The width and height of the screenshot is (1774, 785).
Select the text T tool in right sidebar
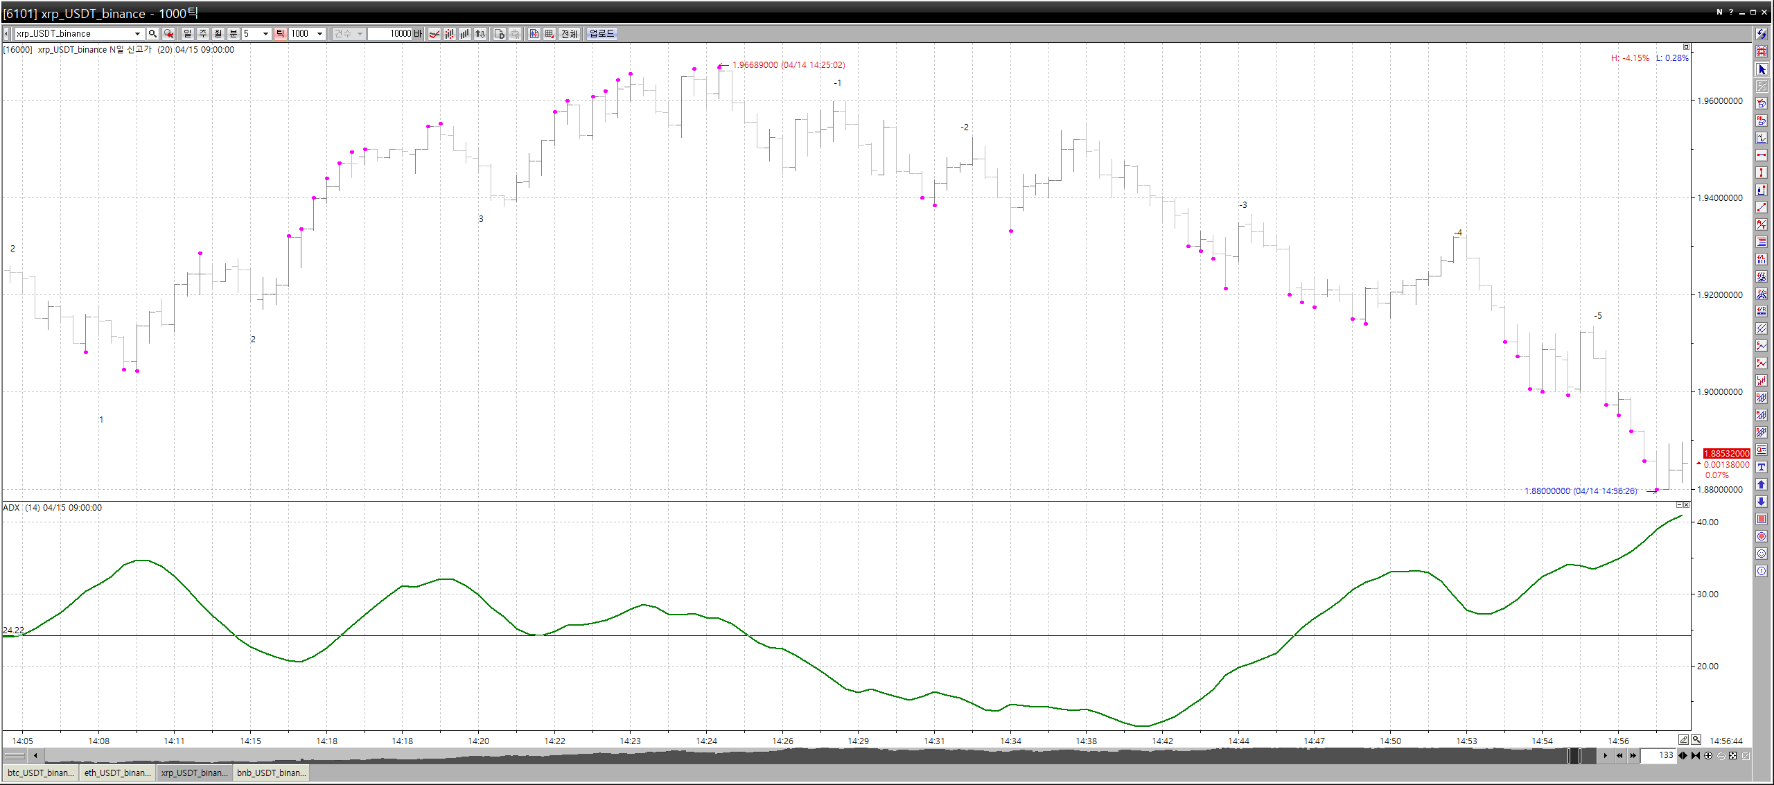(x=1762, y=467)
